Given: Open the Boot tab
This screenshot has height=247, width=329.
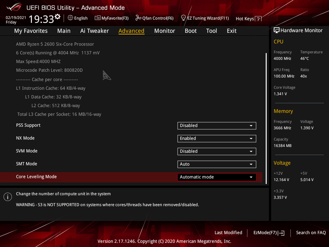Looking at the screenshot, I should pos(191,31).
